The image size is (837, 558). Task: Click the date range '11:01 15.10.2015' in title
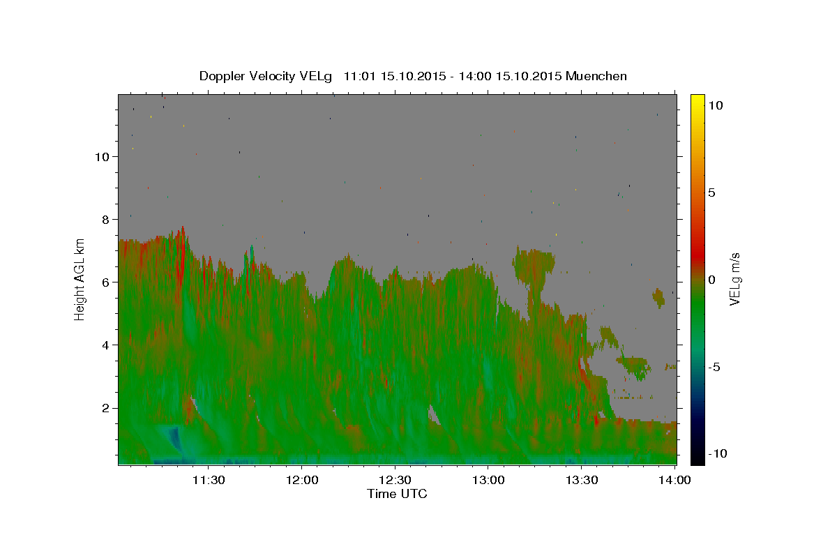click(393, 76)
